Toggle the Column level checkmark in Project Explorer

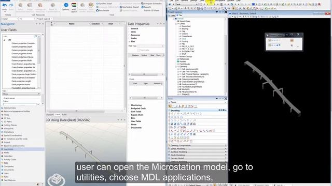tap(180, 34)
